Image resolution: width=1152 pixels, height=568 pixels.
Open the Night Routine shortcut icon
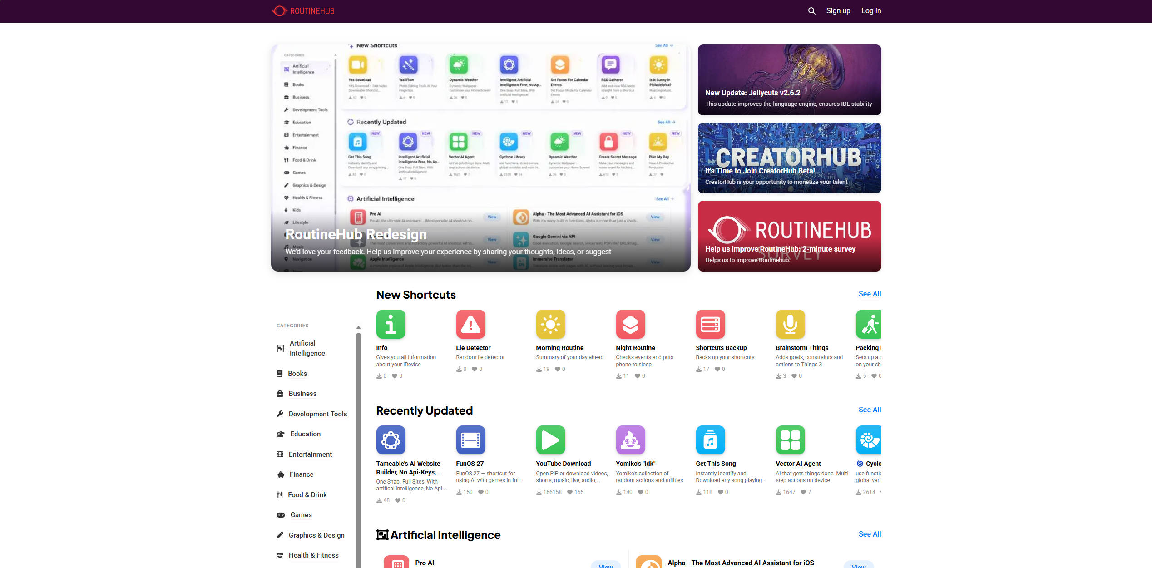[x=631, y=324]
